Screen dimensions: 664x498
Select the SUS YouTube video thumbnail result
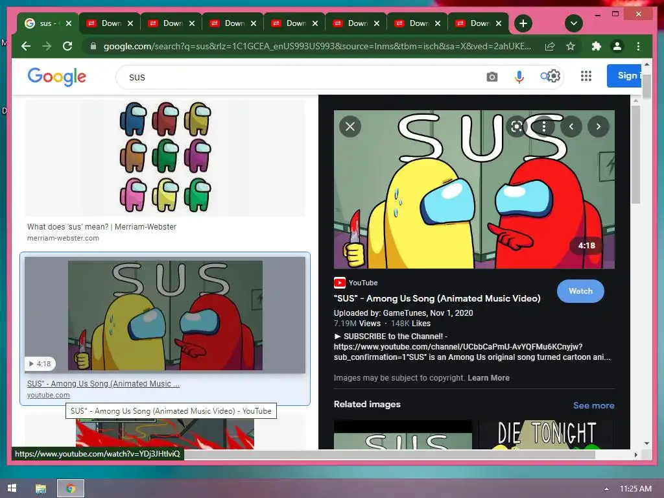click(165, 315)
